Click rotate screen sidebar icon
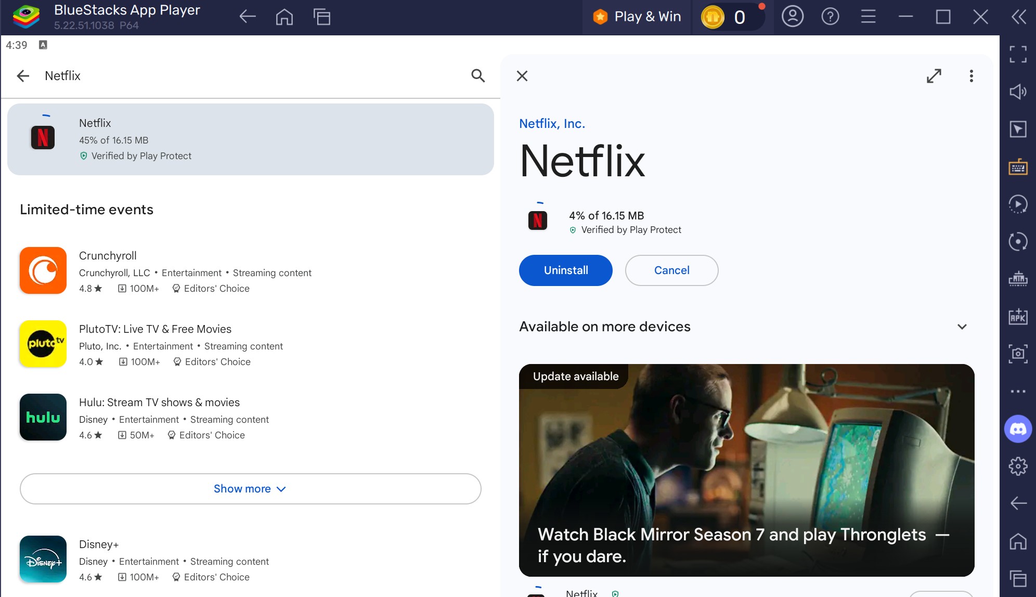 [1018, 241]
